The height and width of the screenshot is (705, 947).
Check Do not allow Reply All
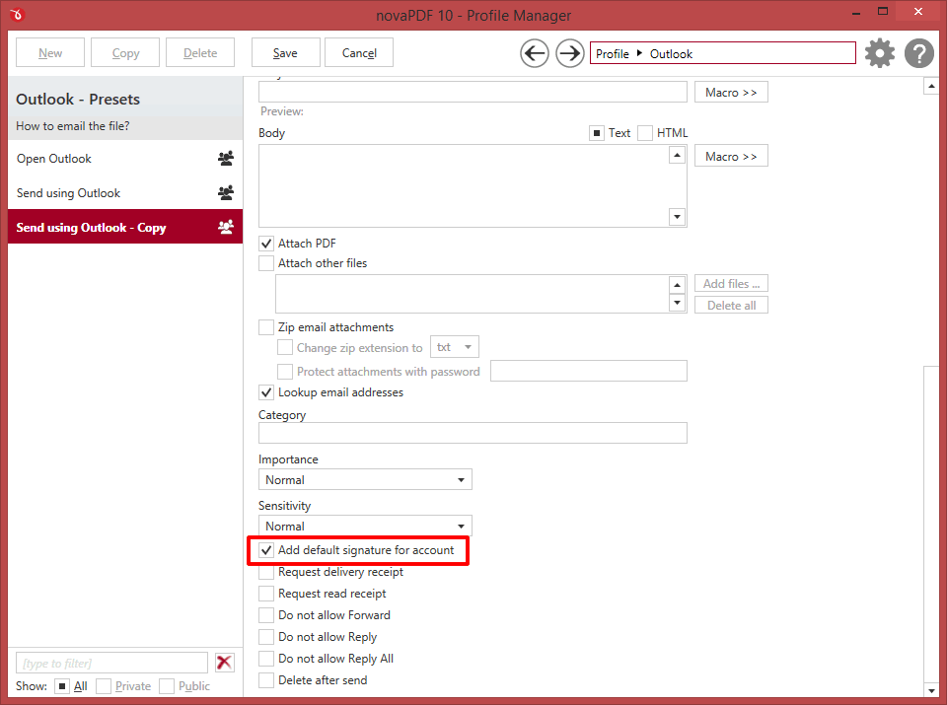[x=265, y=659]
